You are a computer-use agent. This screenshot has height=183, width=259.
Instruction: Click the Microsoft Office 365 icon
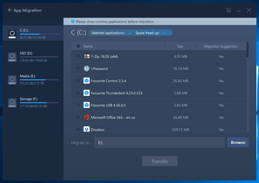pyautogui.click(x=86, y=117)
